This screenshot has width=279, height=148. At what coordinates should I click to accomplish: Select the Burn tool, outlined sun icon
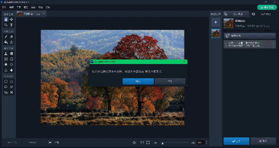11,64
